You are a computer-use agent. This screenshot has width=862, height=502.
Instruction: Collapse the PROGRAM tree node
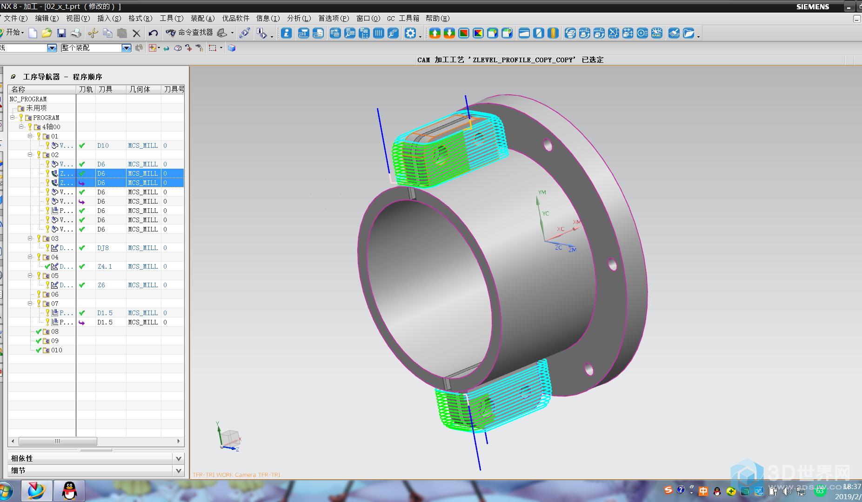(13, 118)
